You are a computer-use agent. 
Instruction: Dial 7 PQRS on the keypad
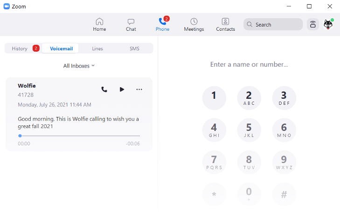pos(214,162)
